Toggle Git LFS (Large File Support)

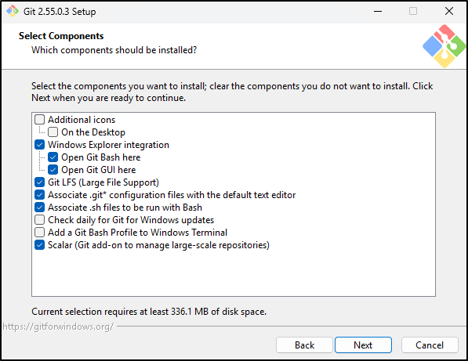pos(40,182)
